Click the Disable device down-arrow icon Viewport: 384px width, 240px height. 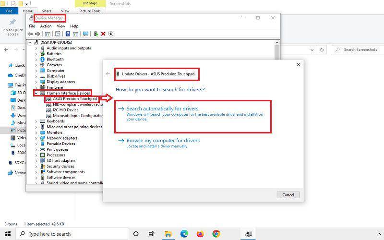pyautogui.click(x=111, y=34)
